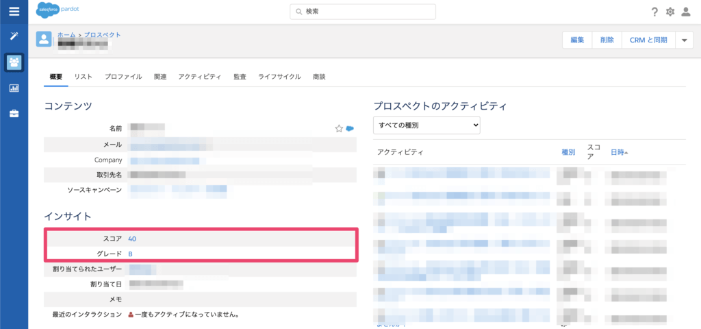Switch to the プロファイル tab
Viewport: 701px width, 329px height.
123,77
